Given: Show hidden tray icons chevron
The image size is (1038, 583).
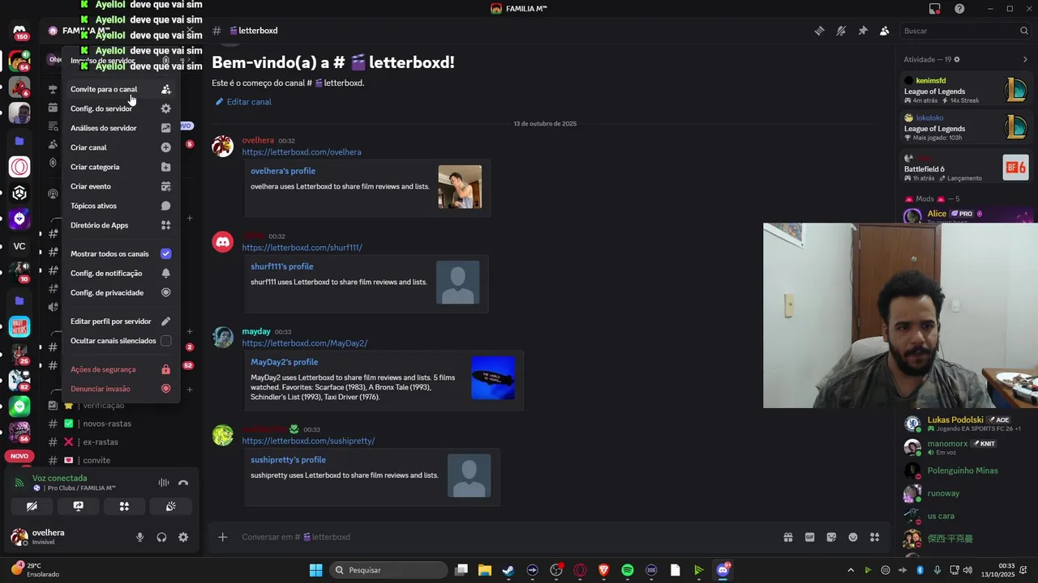Looking at the screenshot, I should coord(851,570).
